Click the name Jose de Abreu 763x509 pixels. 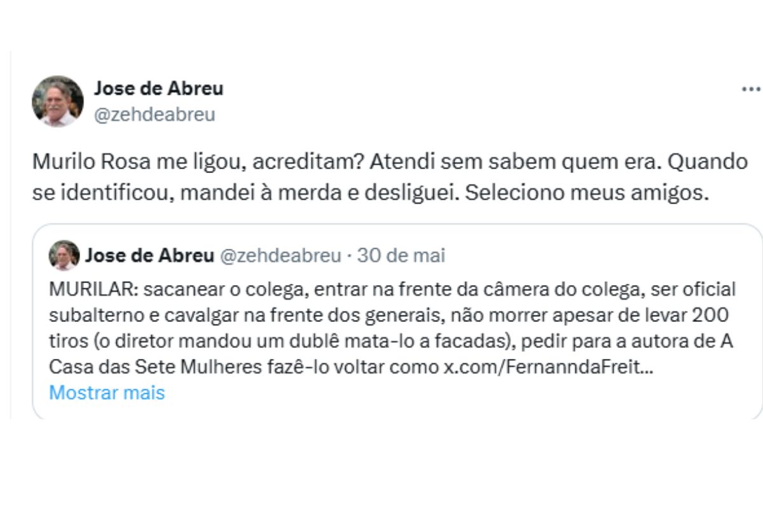(160, 89)
